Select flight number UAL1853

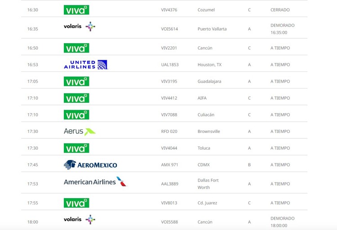pyautogui.click(x=170, y=65)
